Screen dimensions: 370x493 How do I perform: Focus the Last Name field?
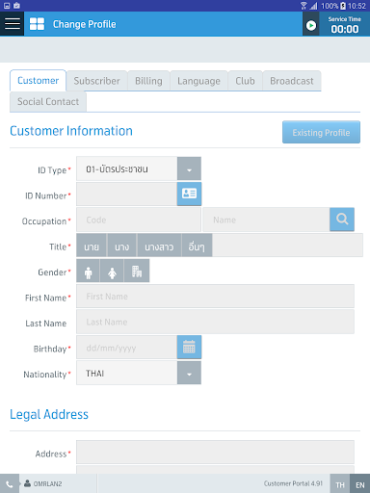click(215, 322)
